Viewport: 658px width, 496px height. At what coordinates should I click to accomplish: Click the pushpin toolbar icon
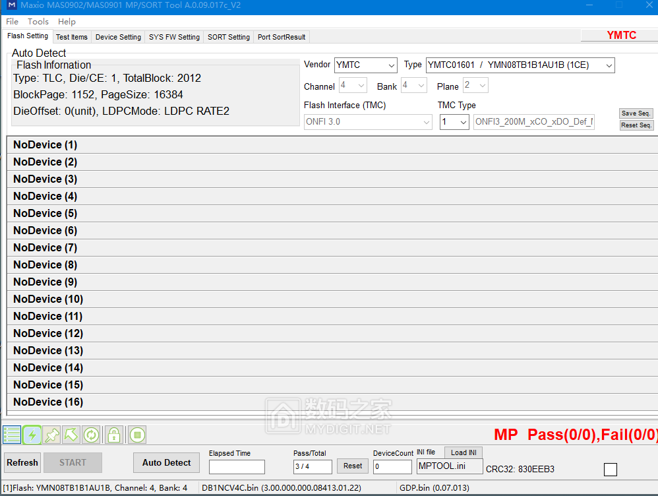coord(52,435)
